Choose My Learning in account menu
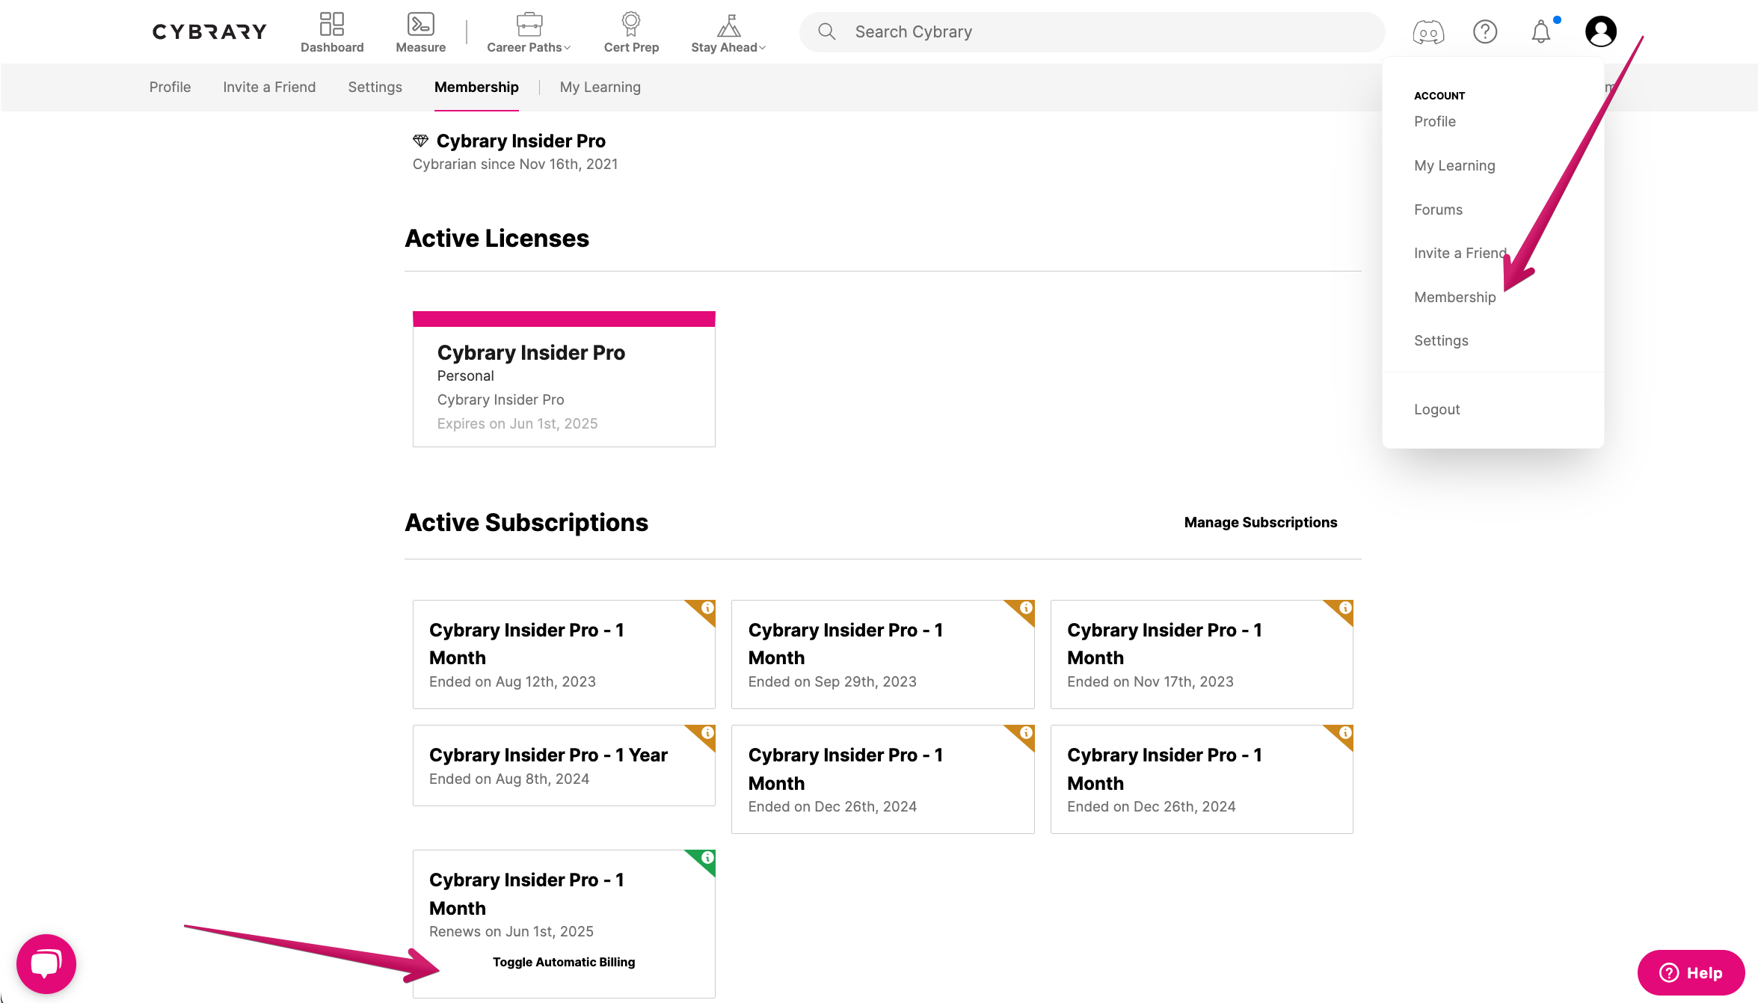The height and width of the screenshot is (1003, 1758). click(1454, 165)
